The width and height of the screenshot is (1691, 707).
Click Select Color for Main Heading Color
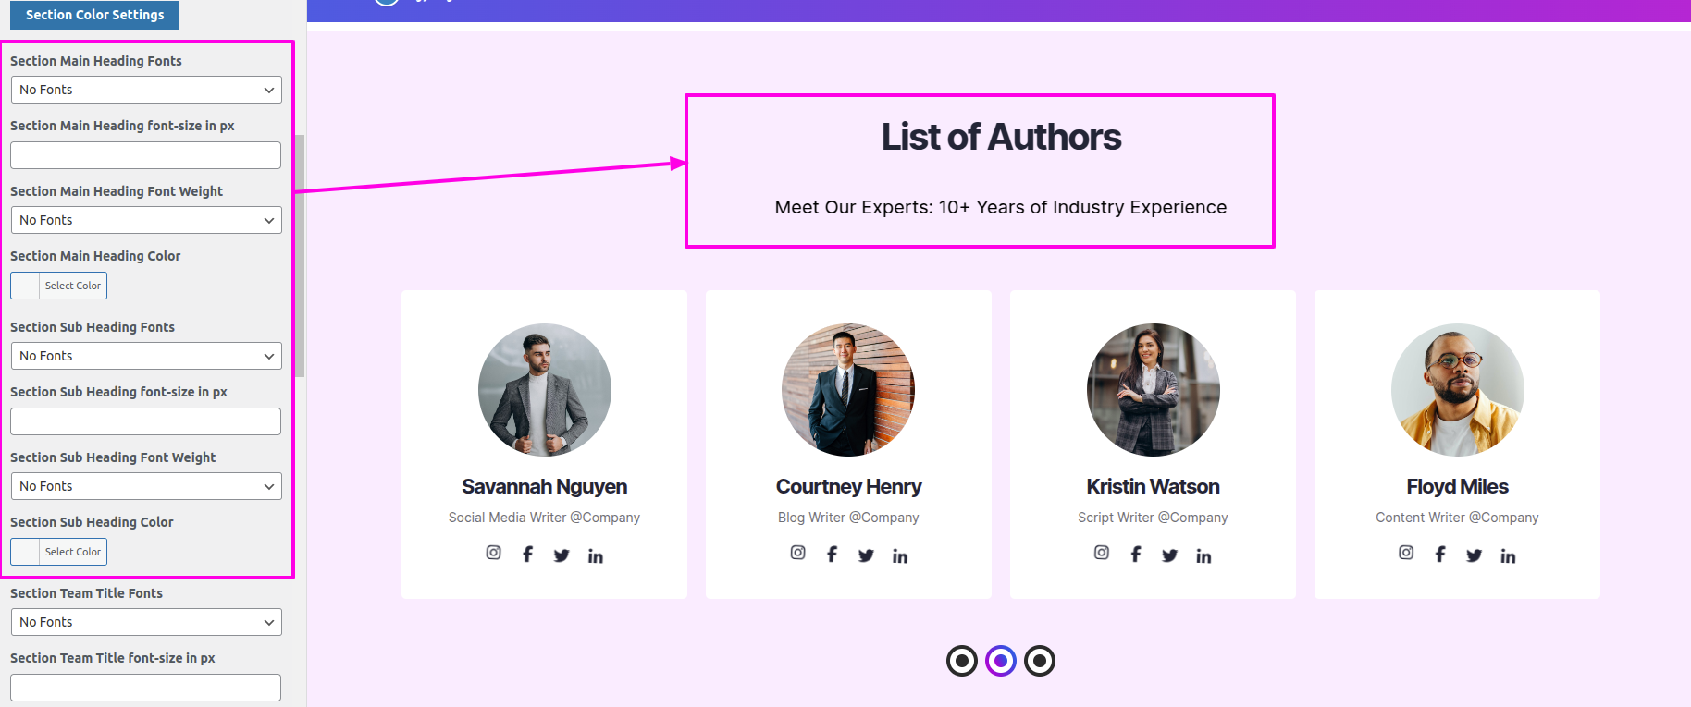[x=73, y=286]
